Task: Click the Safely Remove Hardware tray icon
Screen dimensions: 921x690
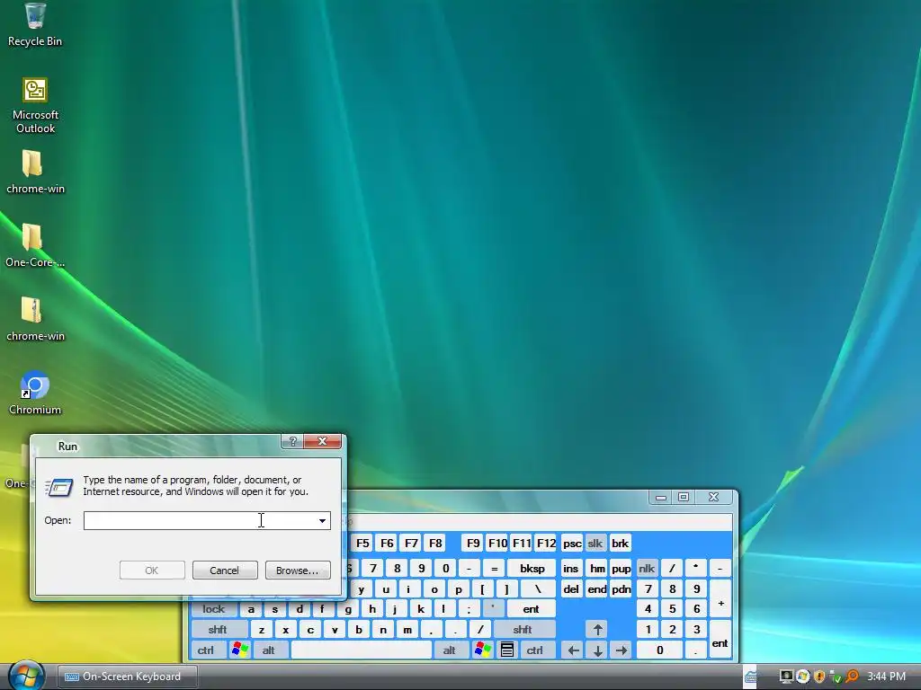Action: [x=836, y=677]
